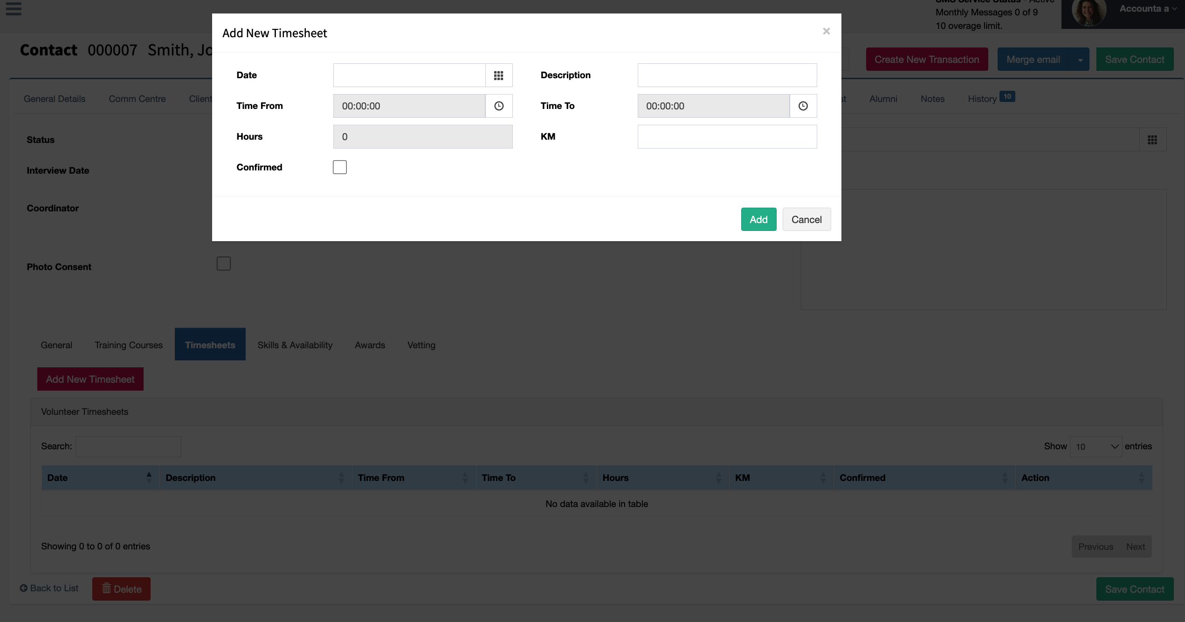The width and height of the screenshot is (1185, 622).
Task: Close the Add New Timesheet dialog
Action: coord(826,31)
